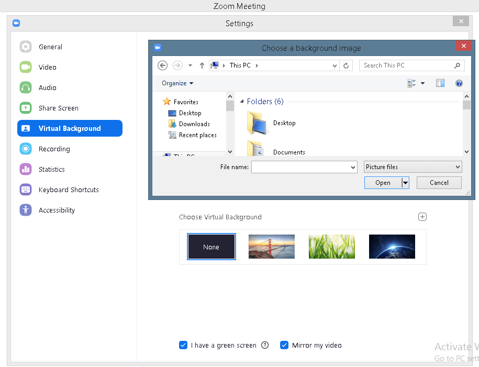Select the Earth from space background

[392, 247]
